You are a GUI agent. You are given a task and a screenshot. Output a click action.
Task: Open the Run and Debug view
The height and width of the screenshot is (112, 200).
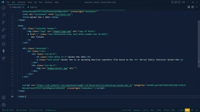(3, 30)
